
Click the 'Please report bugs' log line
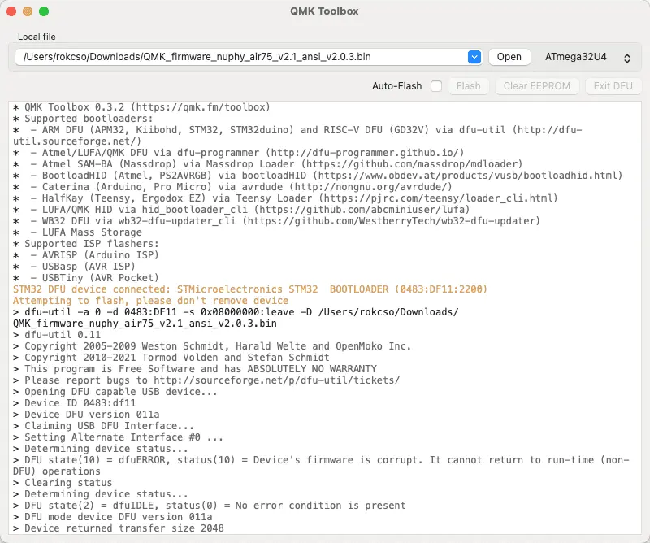click(206, 380)
